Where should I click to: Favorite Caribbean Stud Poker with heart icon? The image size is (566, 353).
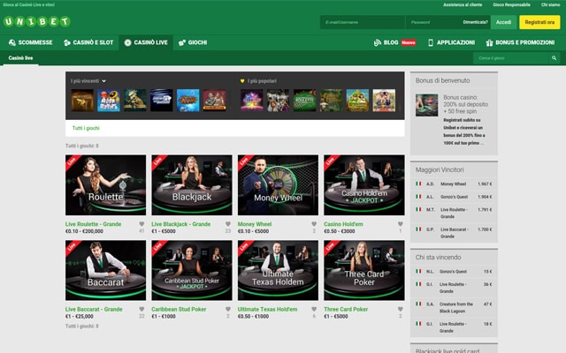point(228,309)
